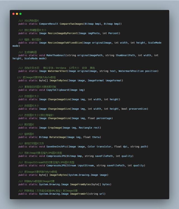179x209 pixels.
Task: Click ImageToBytes with ImageFormat parameter
Action: (x=58, y=81)
